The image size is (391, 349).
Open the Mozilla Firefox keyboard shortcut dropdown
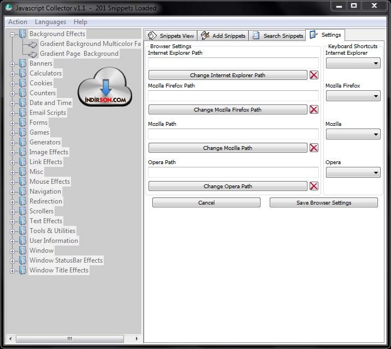pyautogui.click(x=353, y=96)
